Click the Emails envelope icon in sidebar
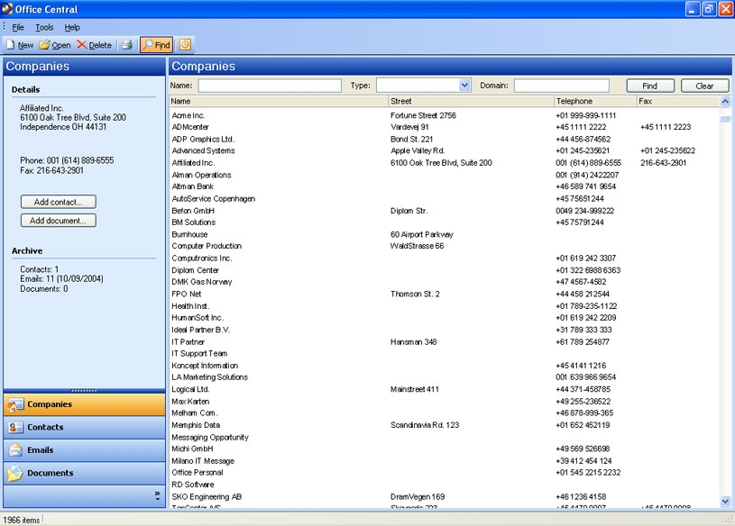 tap(15, 450)
